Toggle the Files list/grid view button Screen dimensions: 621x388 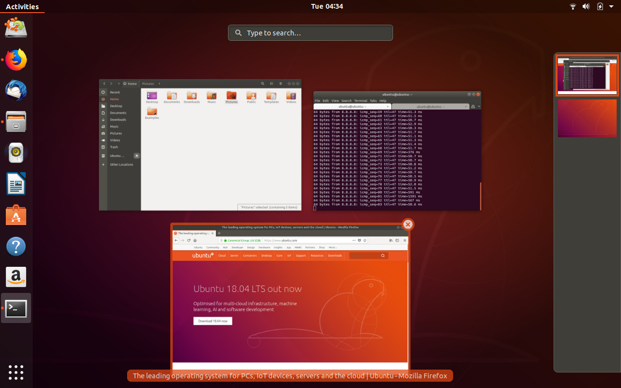coord(272,83)
